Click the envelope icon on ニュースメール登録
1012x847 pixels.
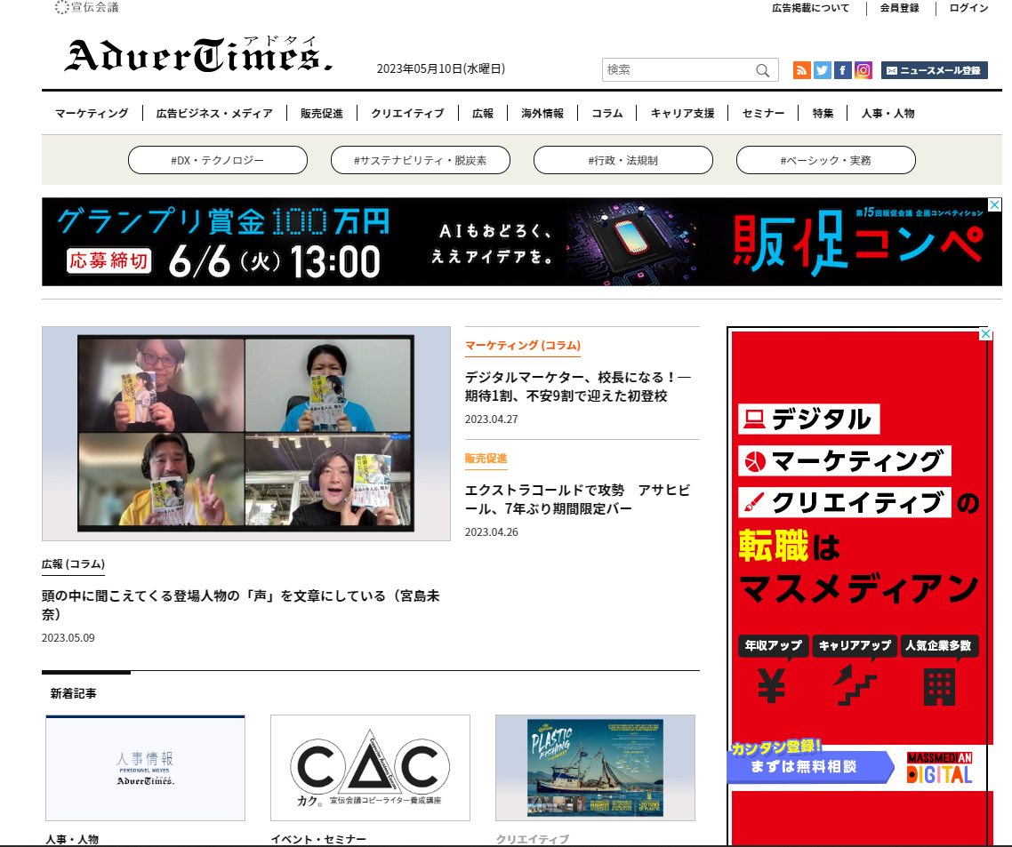[x=894, y=69]
